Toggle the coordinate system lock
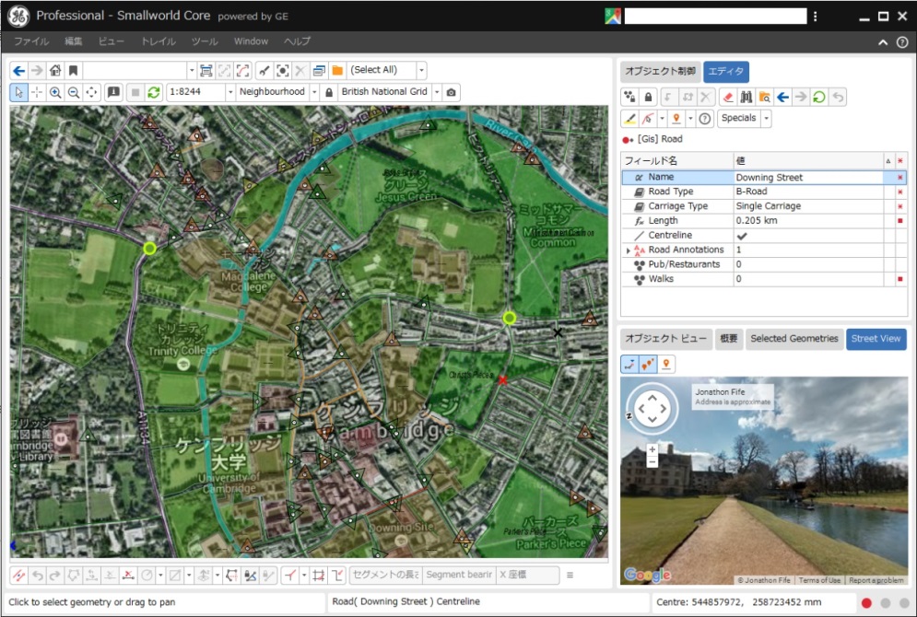 (x=329, y=92)
